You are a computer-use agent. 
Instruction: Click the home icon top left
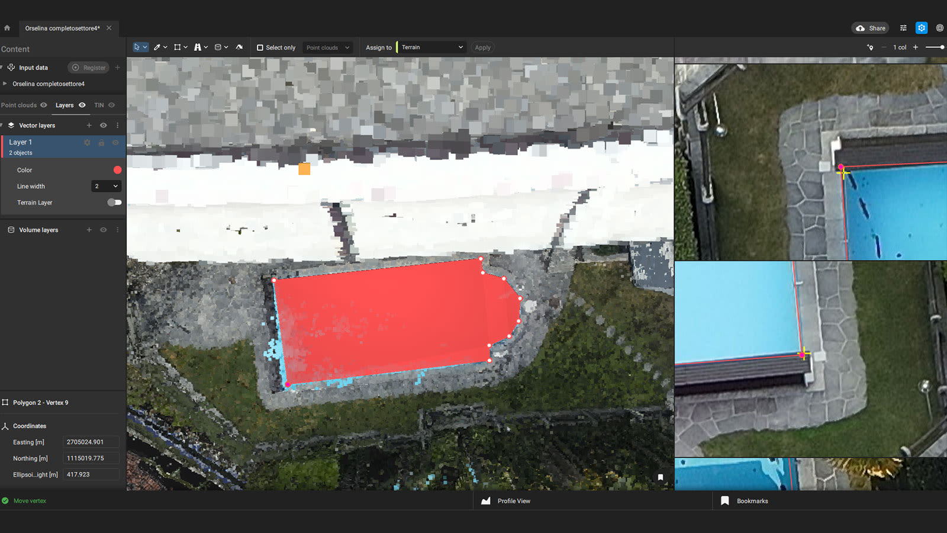[x=7, y=28]
